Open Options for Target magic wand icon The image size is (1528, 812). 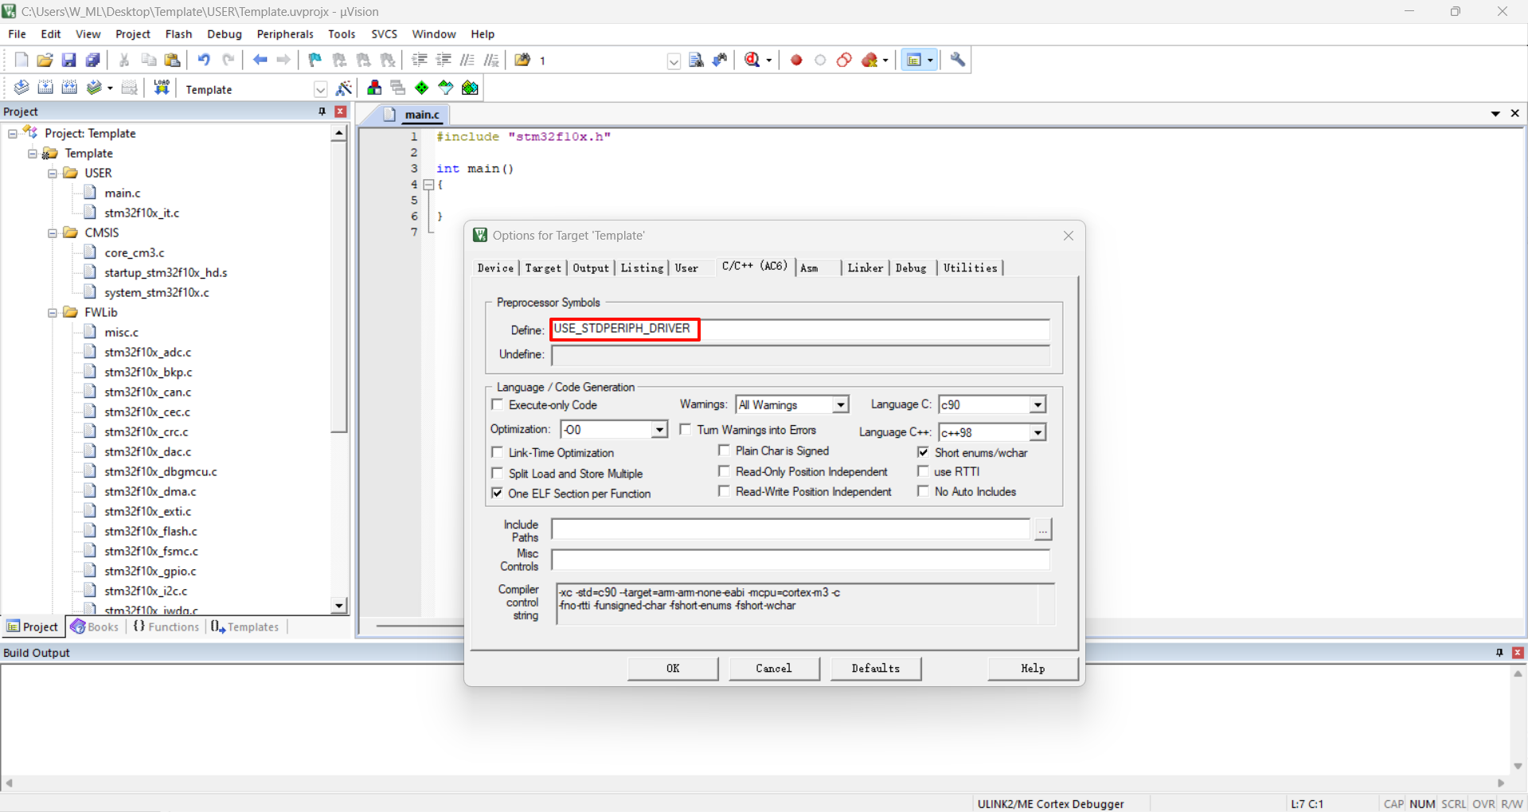(344, 88)
